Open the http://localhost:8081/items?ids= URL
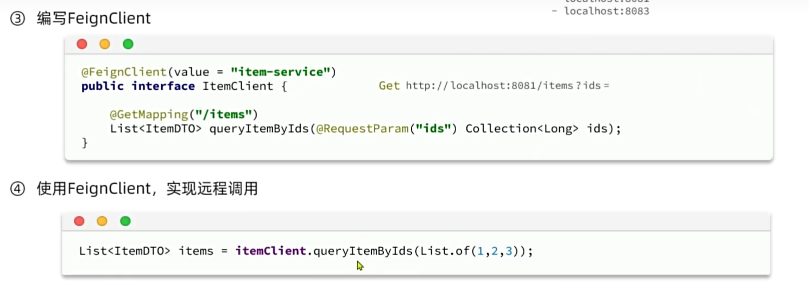809x307 pixels. click(507, 86)
